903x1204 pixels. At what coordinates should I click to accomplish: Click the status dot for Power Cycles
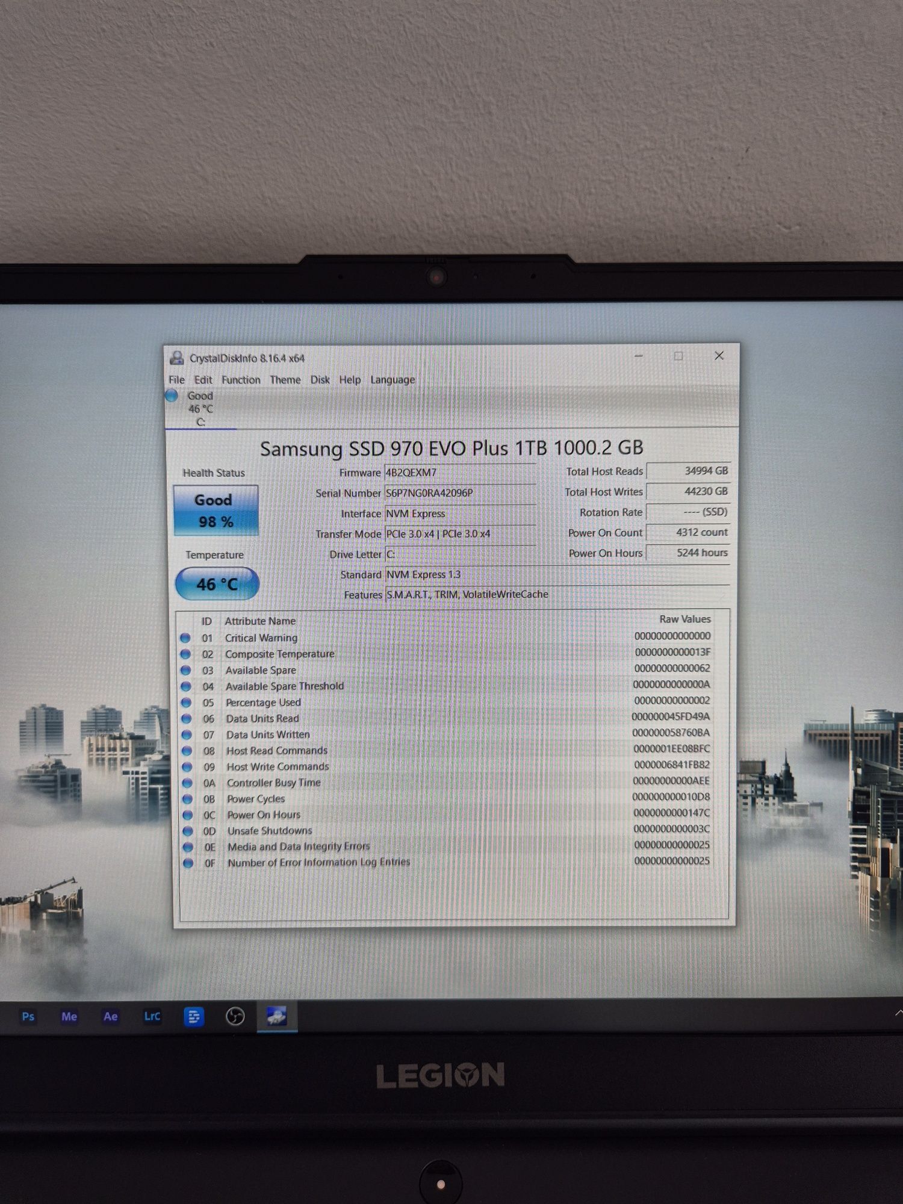[x=187, y=799]
